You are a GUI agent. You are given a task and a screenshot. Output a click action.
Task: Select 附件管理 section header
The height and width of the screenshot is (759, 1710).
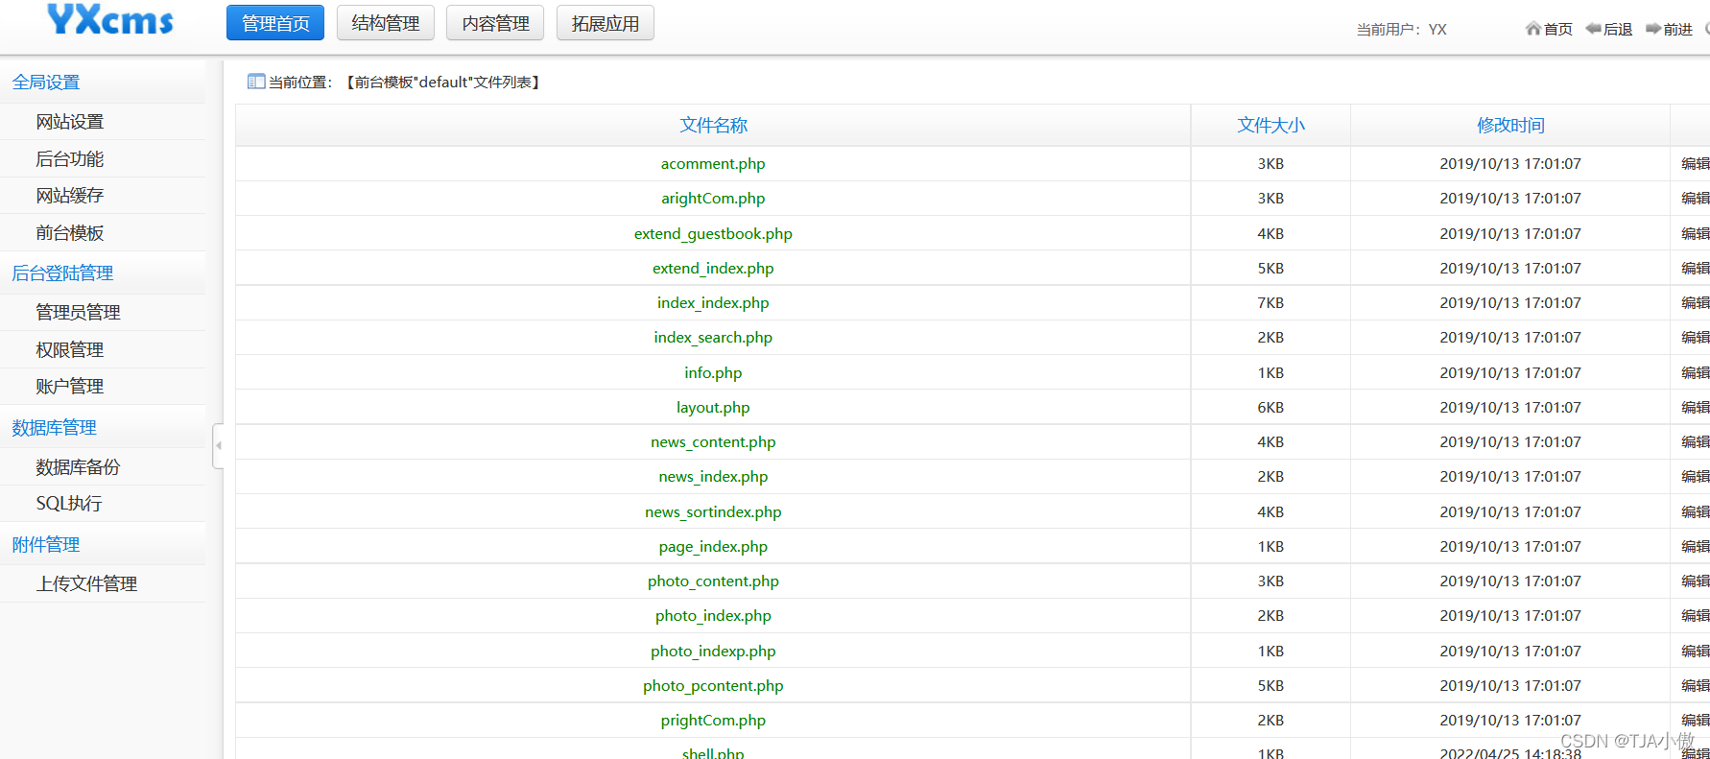pyautogui.click(x=46, y=545)
